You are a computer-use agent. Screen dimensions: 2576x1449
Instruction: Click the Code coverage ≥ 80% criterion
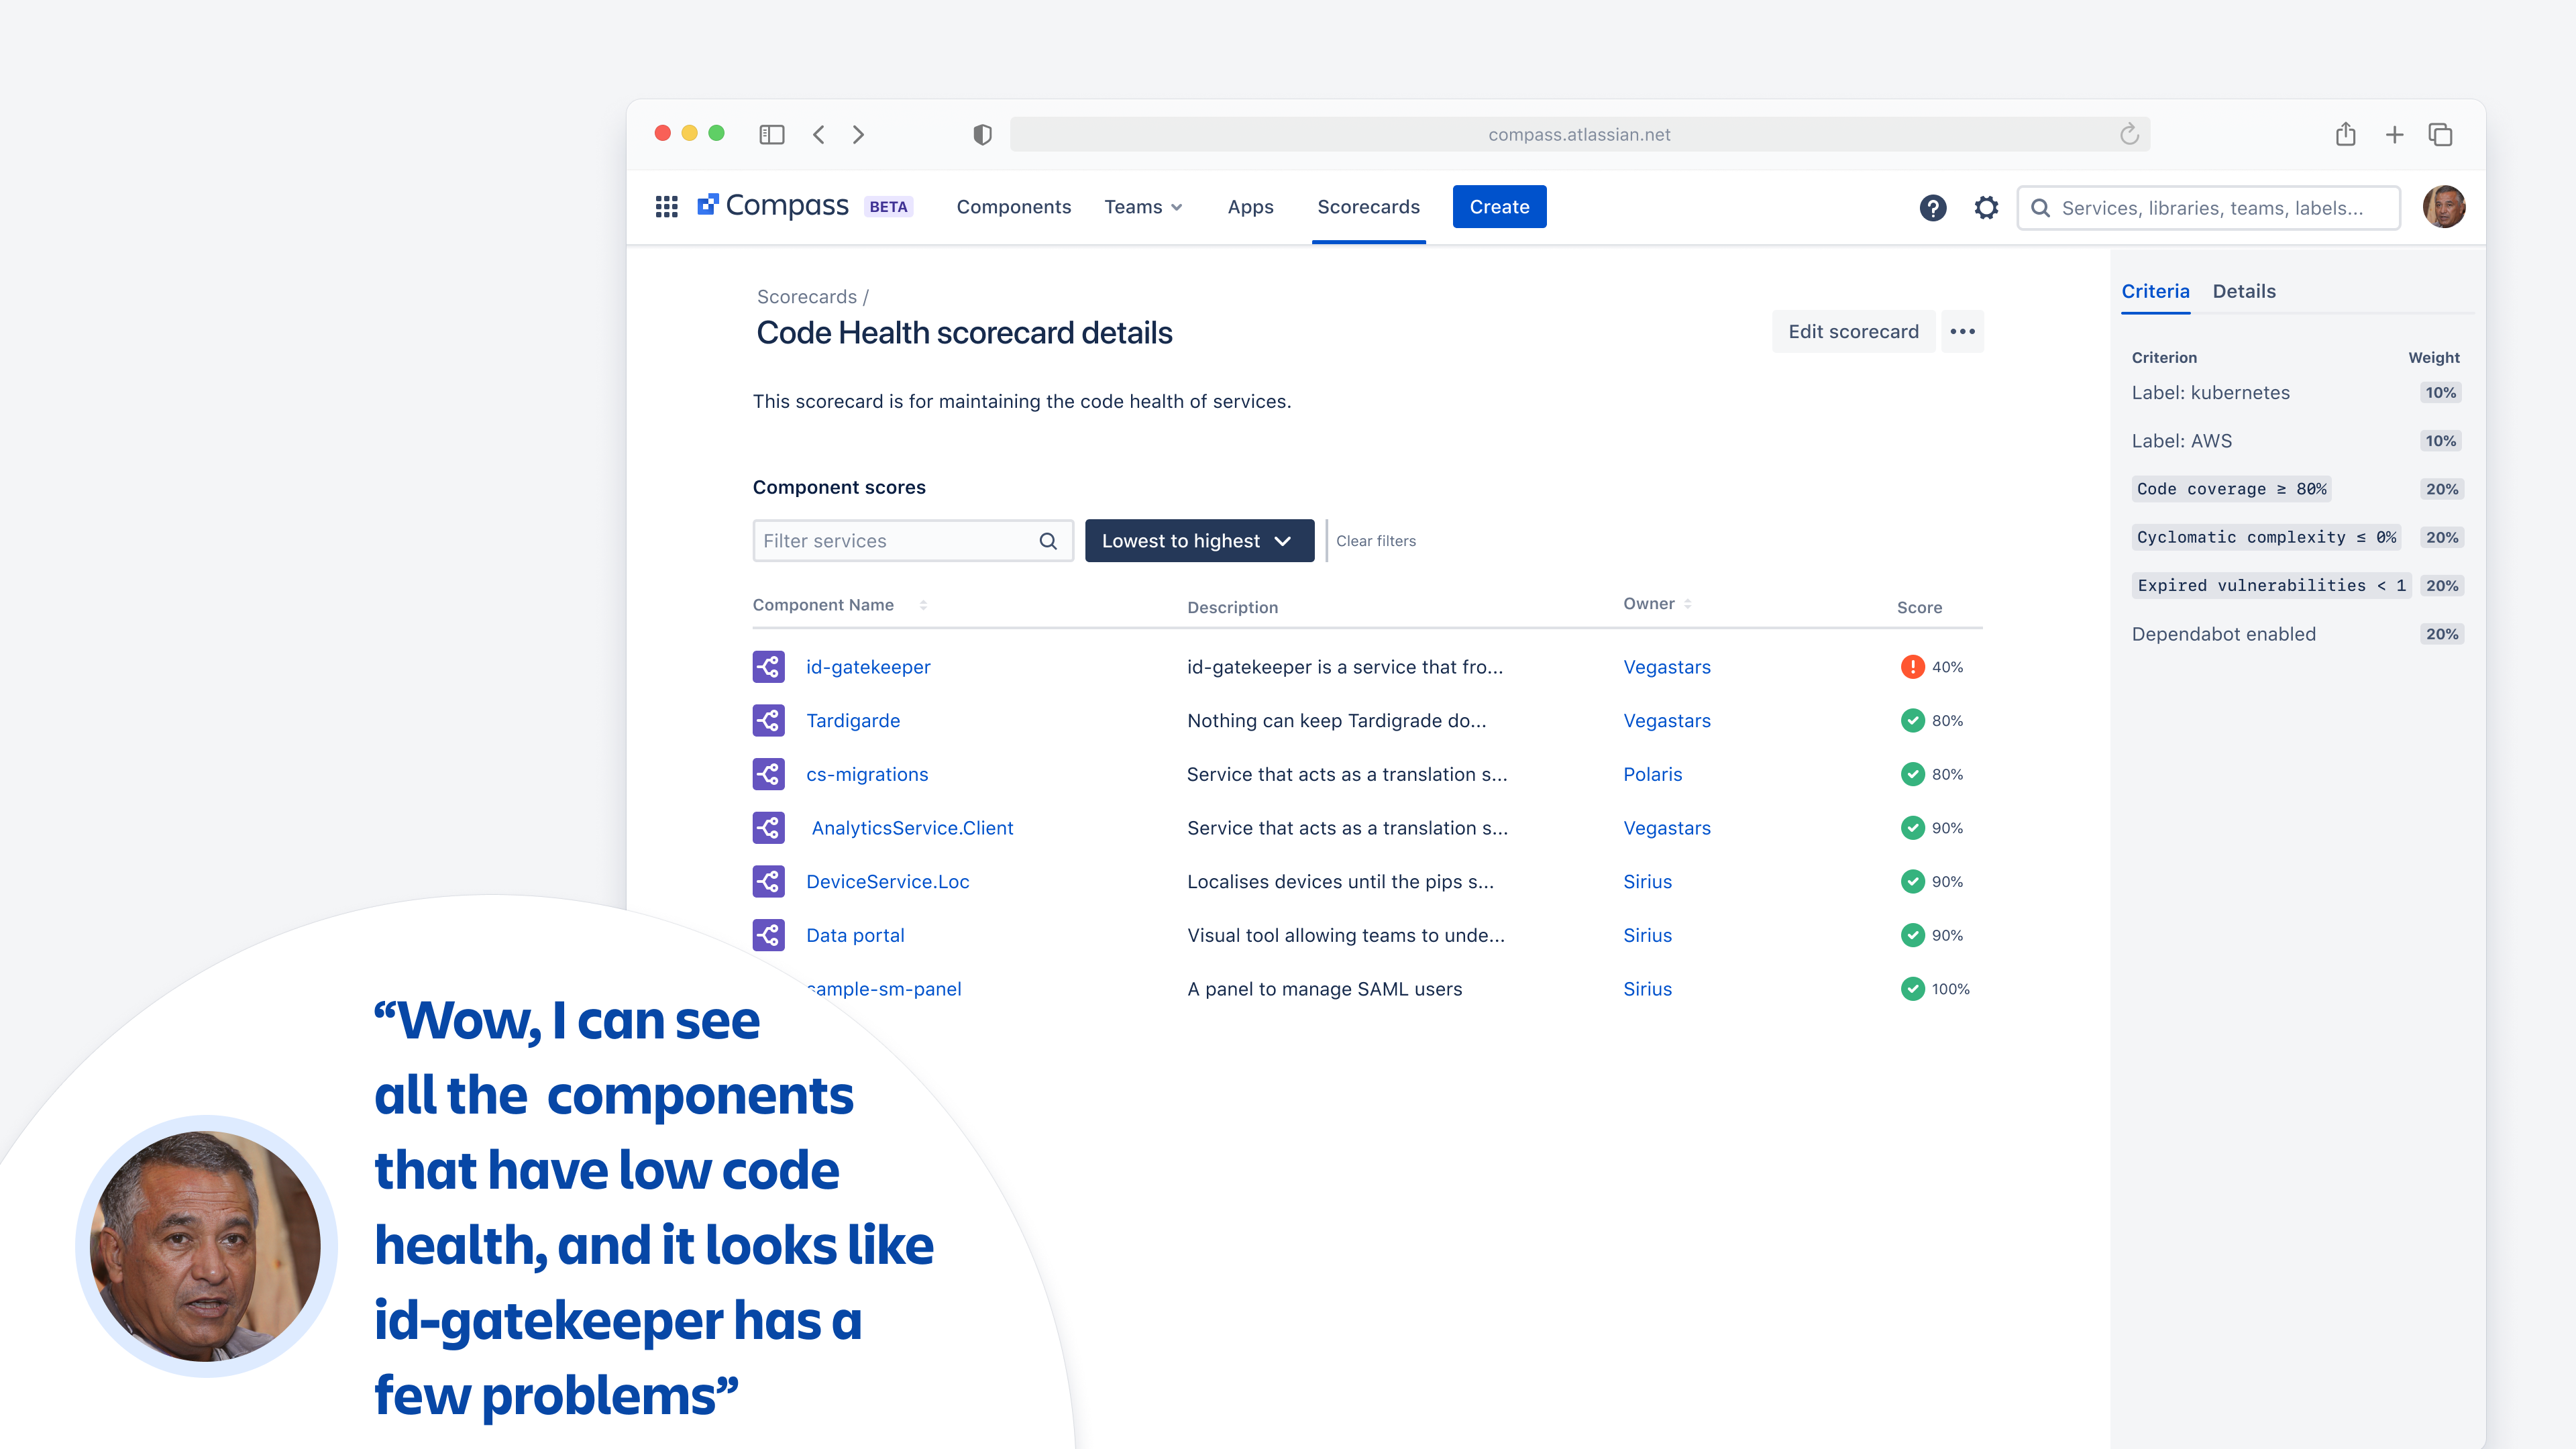[2231, 489]
